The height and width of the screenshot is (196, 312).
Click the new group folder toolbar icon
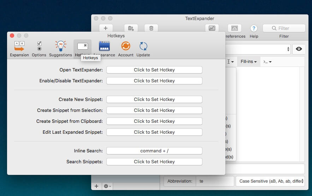tap(131, 28)
